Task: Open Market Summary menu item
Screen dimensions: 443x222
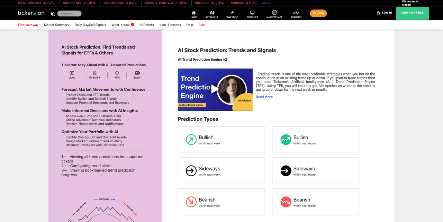Action: point(56,25)
